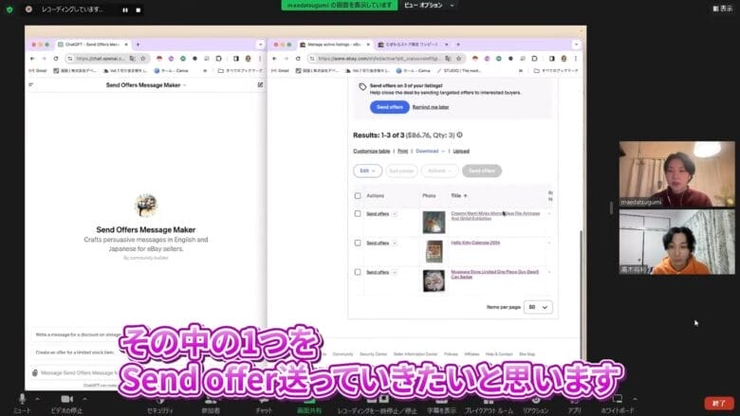This screenshot has height=416, width=740.
Task: Select the Creamy Mami listing checkbox
Action: tap(358, 214)
